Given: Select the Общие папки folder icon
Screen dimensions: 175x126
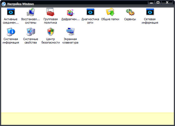Looking at the screenshot, I should point(110,12).
